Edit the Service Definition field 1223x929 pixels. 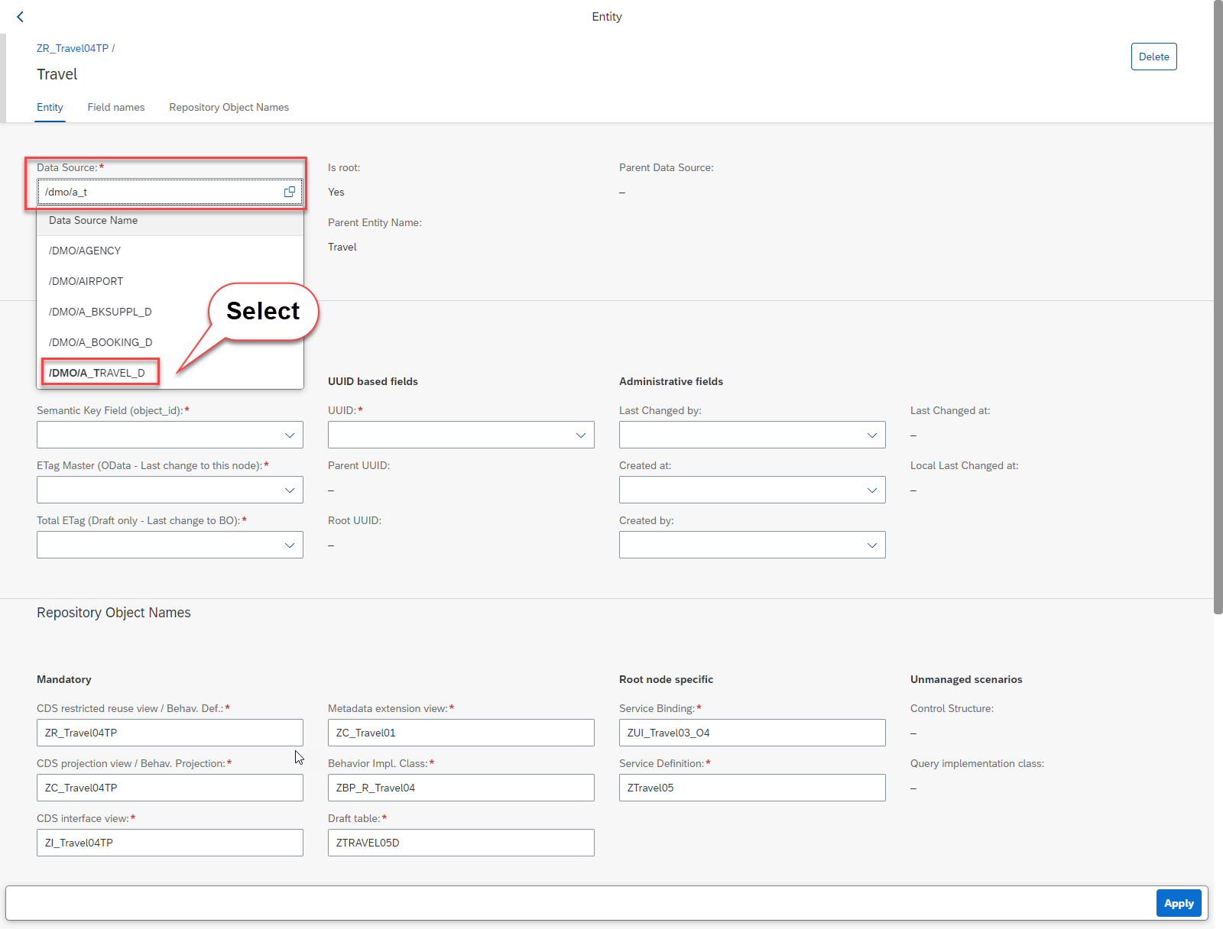(x=752, y=788)
